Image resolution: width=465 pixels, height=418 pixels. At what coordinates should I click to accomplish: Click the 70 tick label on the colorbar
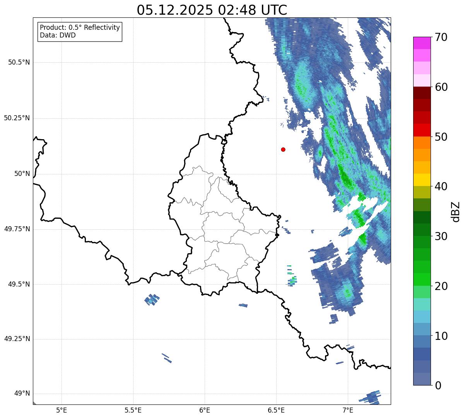click(441, 37)
